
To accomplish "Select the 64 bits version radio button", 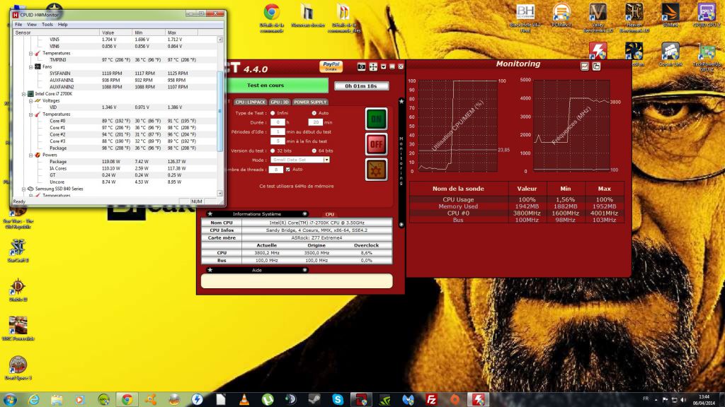I will (x=314, y=151).
